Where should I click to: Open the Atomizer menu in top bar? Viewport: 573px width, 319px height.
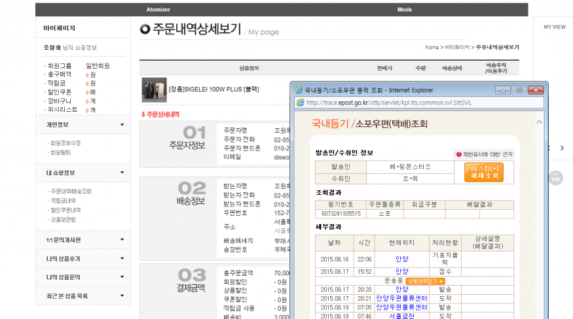pos(159,10)
